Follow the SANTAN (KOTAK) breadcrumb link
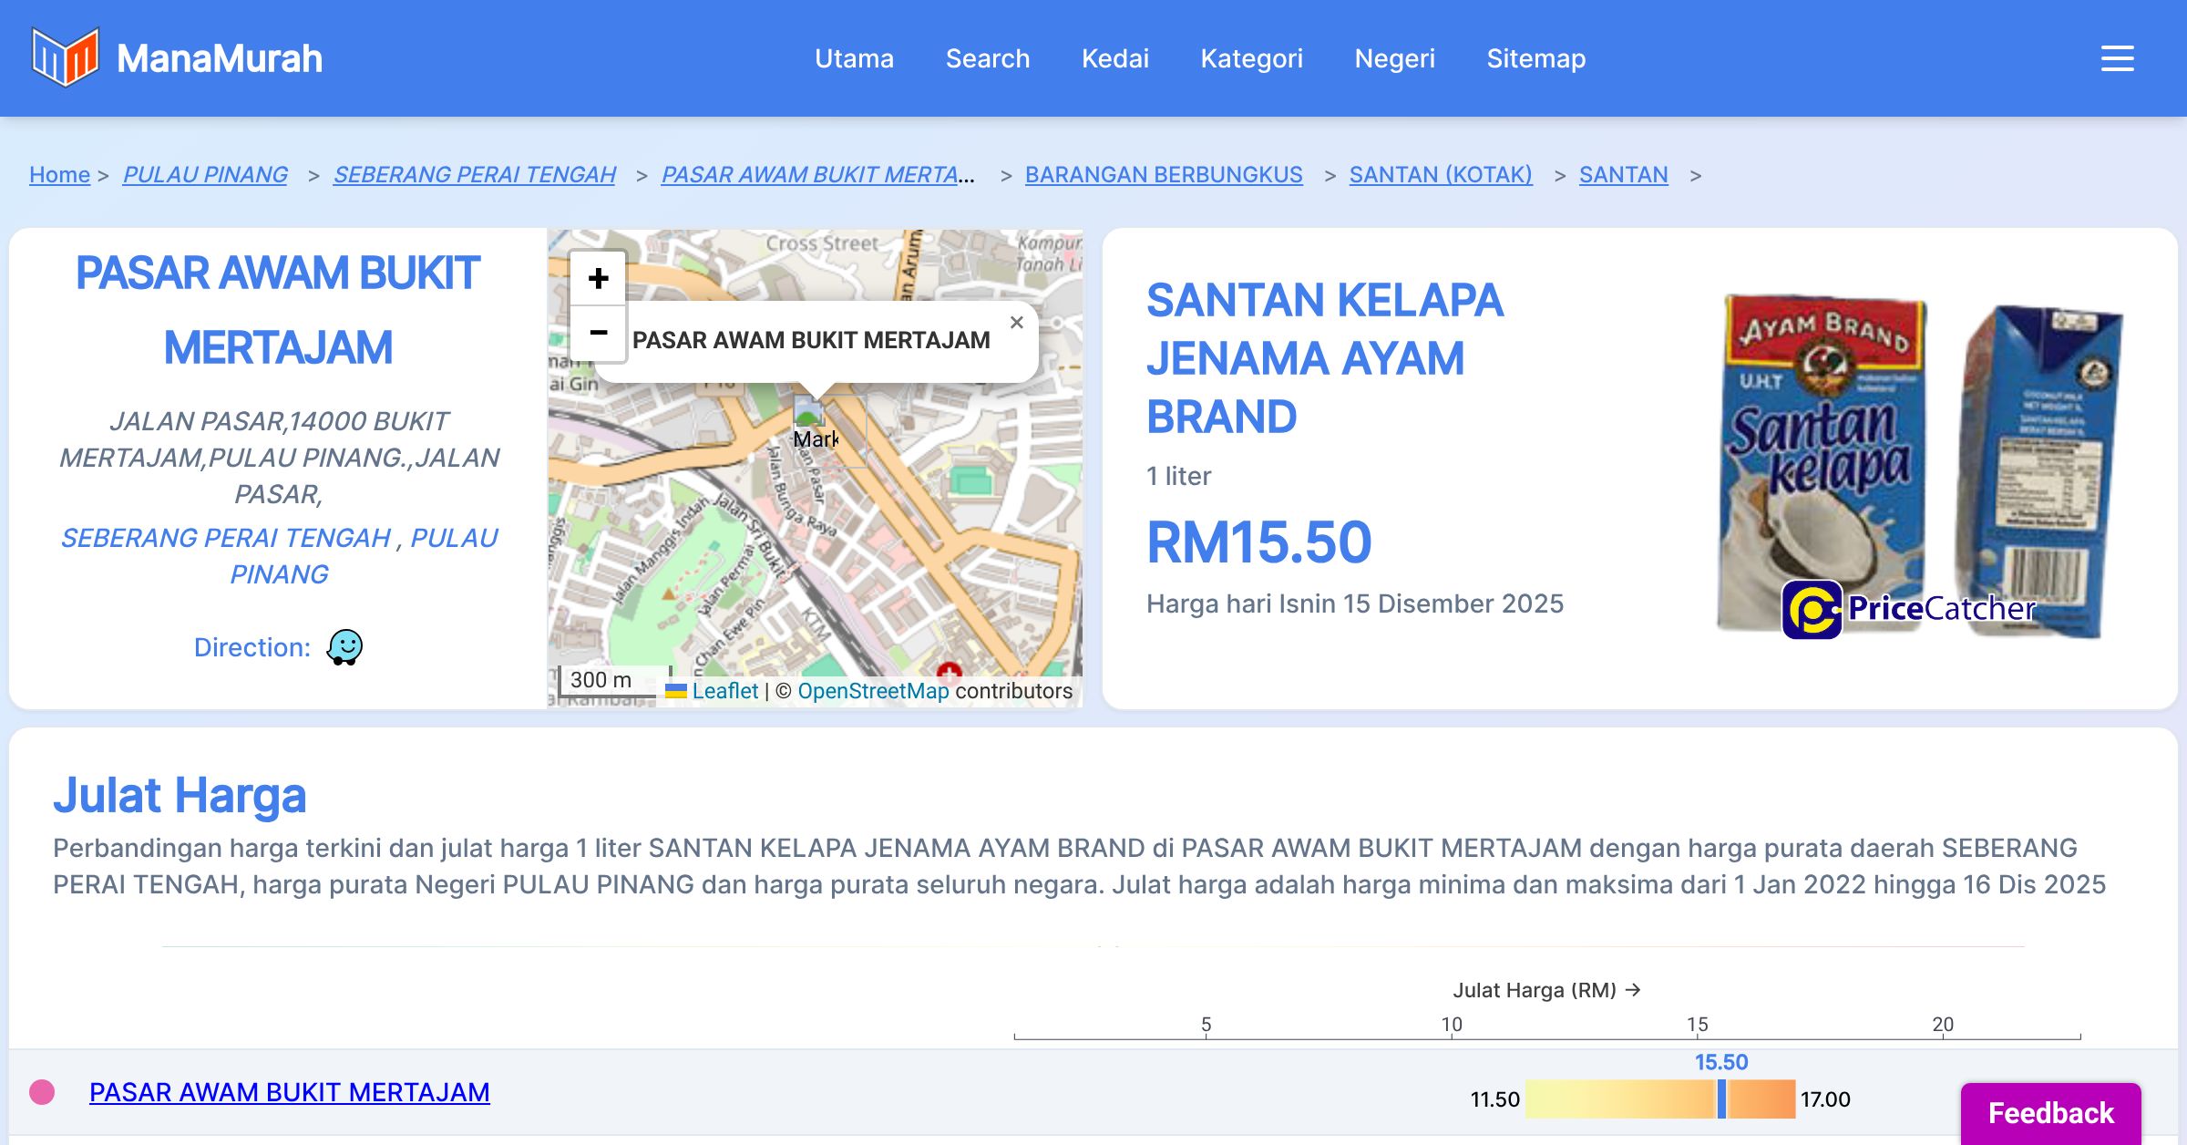2187x1145 pixels. (1440, 174)
